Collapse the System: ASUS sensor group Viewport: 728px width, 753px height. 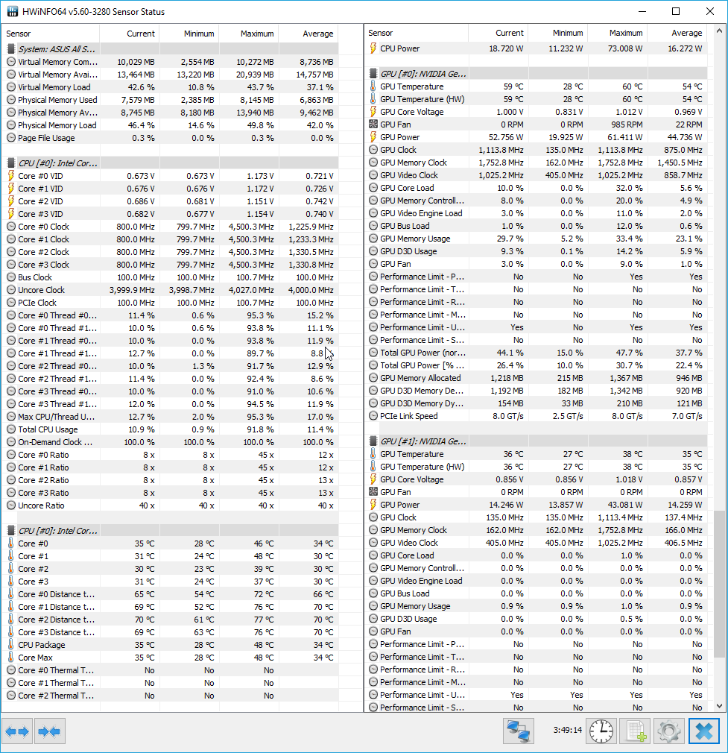click(52, 48)
